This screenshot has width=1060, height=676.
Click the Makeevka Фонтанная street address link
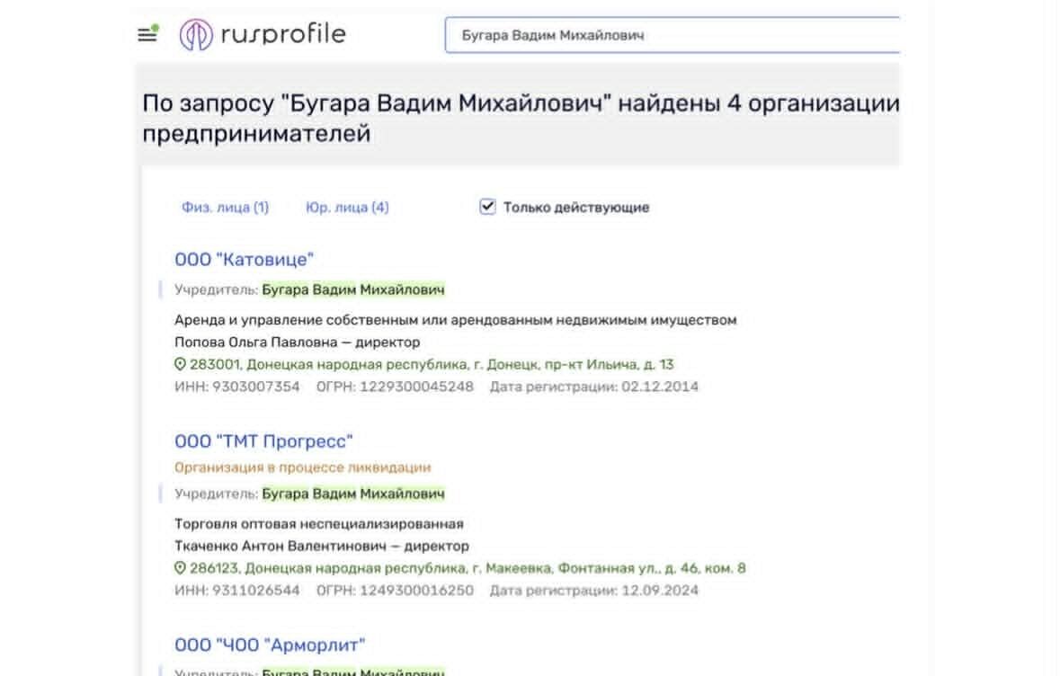468,568
